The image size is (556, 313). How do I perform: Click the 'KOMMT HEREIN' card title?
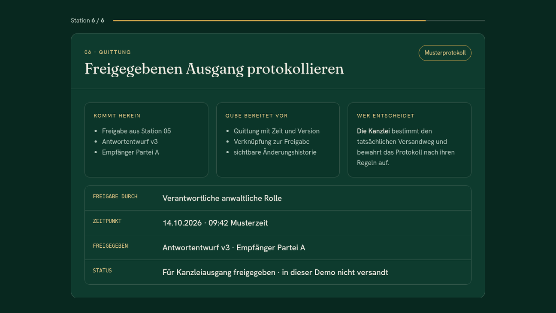pyautogui.click(x=117, y=115)
